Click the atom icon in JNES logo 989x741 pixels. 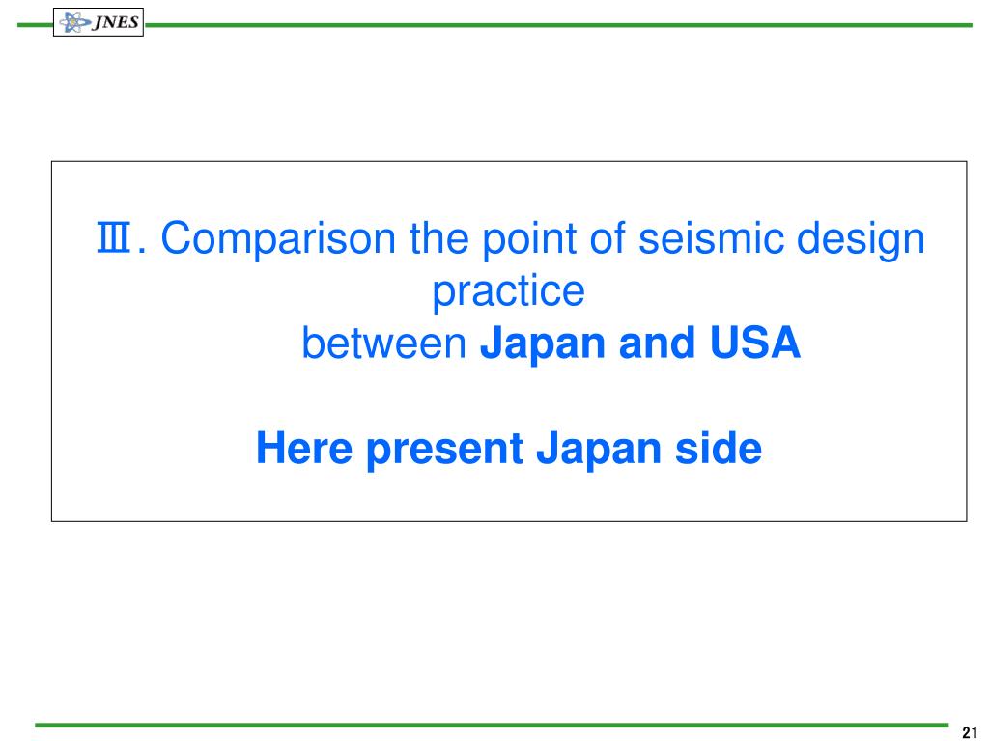[74, 23]
